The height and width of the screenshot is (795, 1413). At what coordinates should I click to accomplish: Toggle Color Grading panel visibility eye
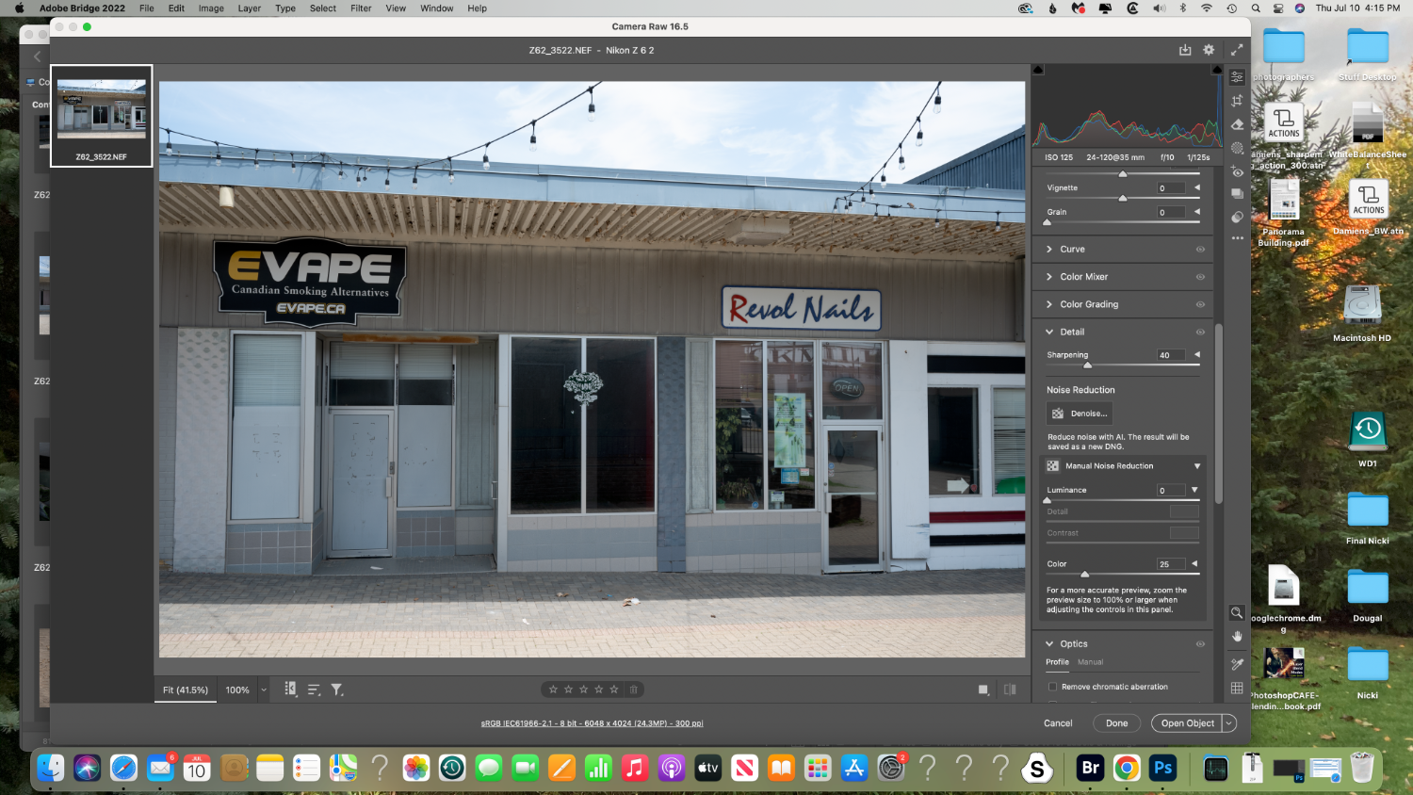point(1200,304)
